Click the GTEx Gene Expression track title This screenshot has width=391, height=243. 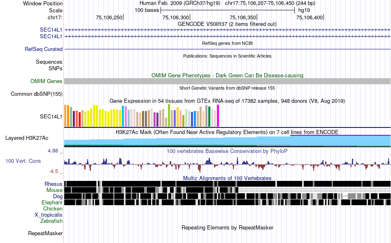click(x=227, y=101)
